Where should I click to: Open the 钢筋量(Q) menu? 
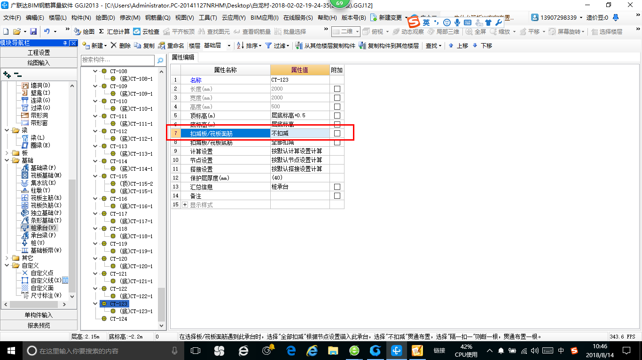158,18
